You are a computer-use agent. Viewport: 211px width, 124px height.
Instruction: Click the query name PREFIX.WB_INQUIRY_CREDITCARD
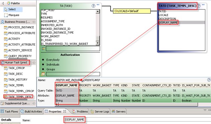[78, 80]
